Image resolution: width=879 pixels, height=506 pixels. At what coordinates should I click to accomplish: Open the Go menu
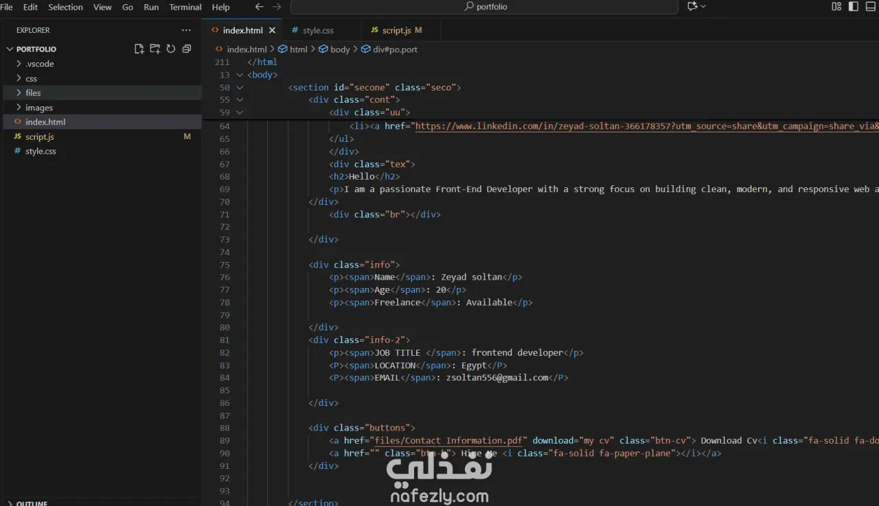pyautogui.click(x=128, y=7)
